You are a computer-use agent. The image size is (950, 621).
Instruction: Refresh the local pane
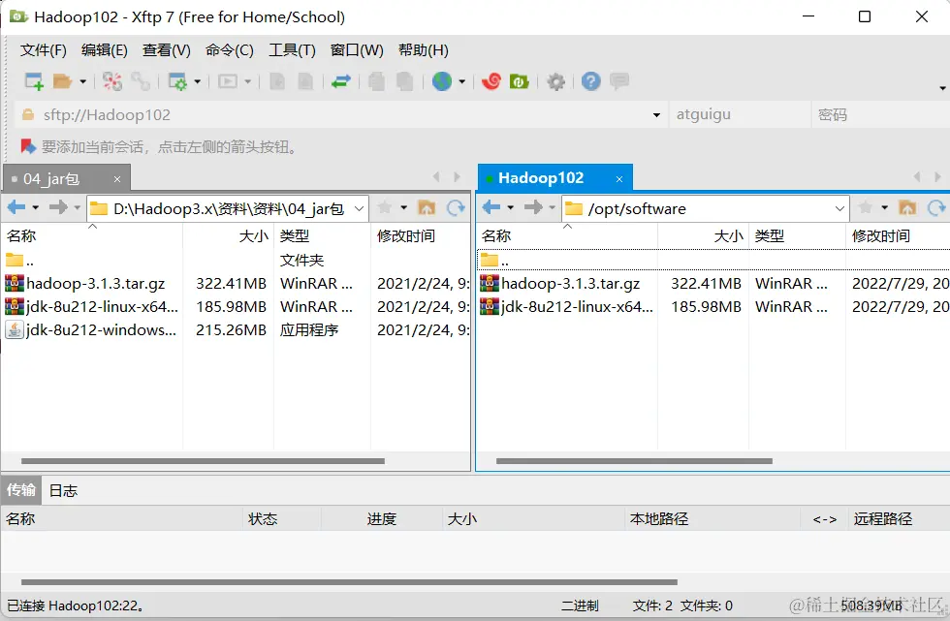pos(456,207)
